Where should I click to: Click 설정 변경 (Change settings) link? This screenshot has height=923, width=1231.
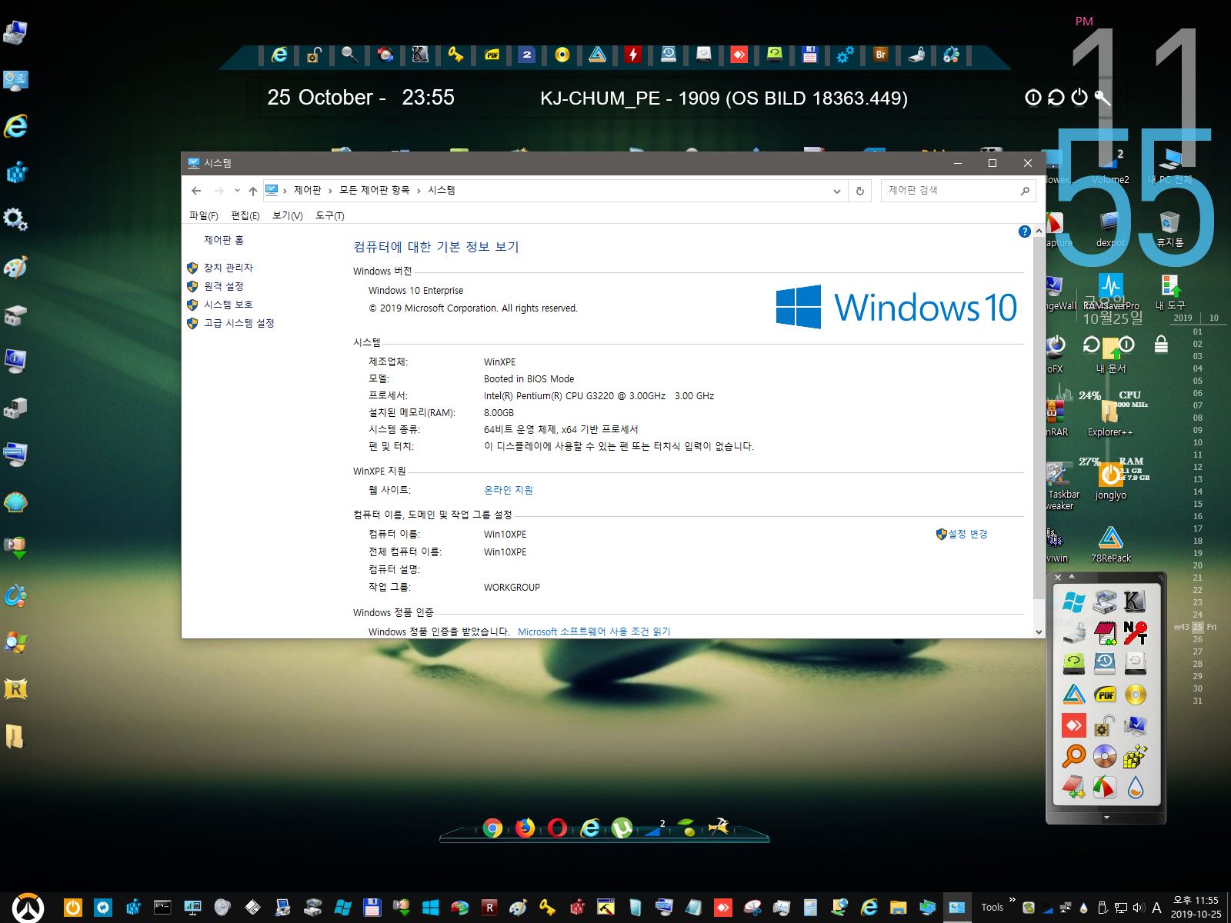tap(968, 534)
